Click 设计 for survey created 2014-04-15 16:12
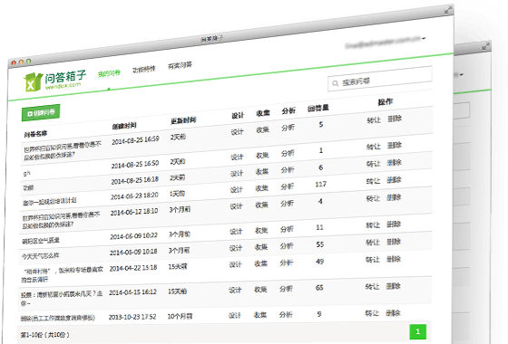 coord(235,290)
